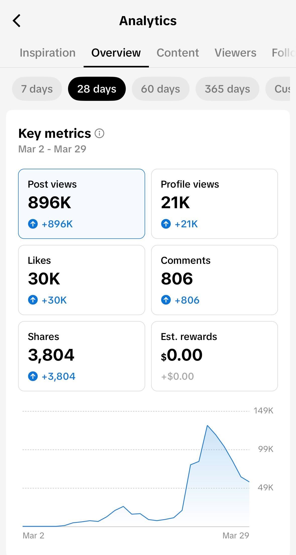296x555 pixels.
Task: Select the 7 days time filter
Action: 37,89
